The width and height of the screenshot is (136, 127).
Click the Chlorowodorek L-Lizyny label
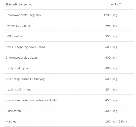tap(22, 58)
